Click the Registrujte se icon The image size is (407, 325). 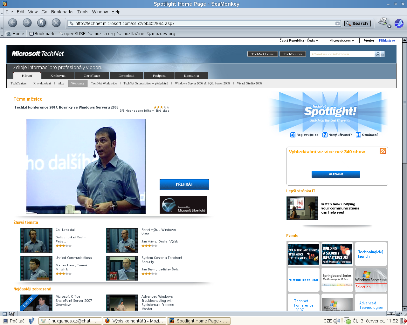click(293, 135)
